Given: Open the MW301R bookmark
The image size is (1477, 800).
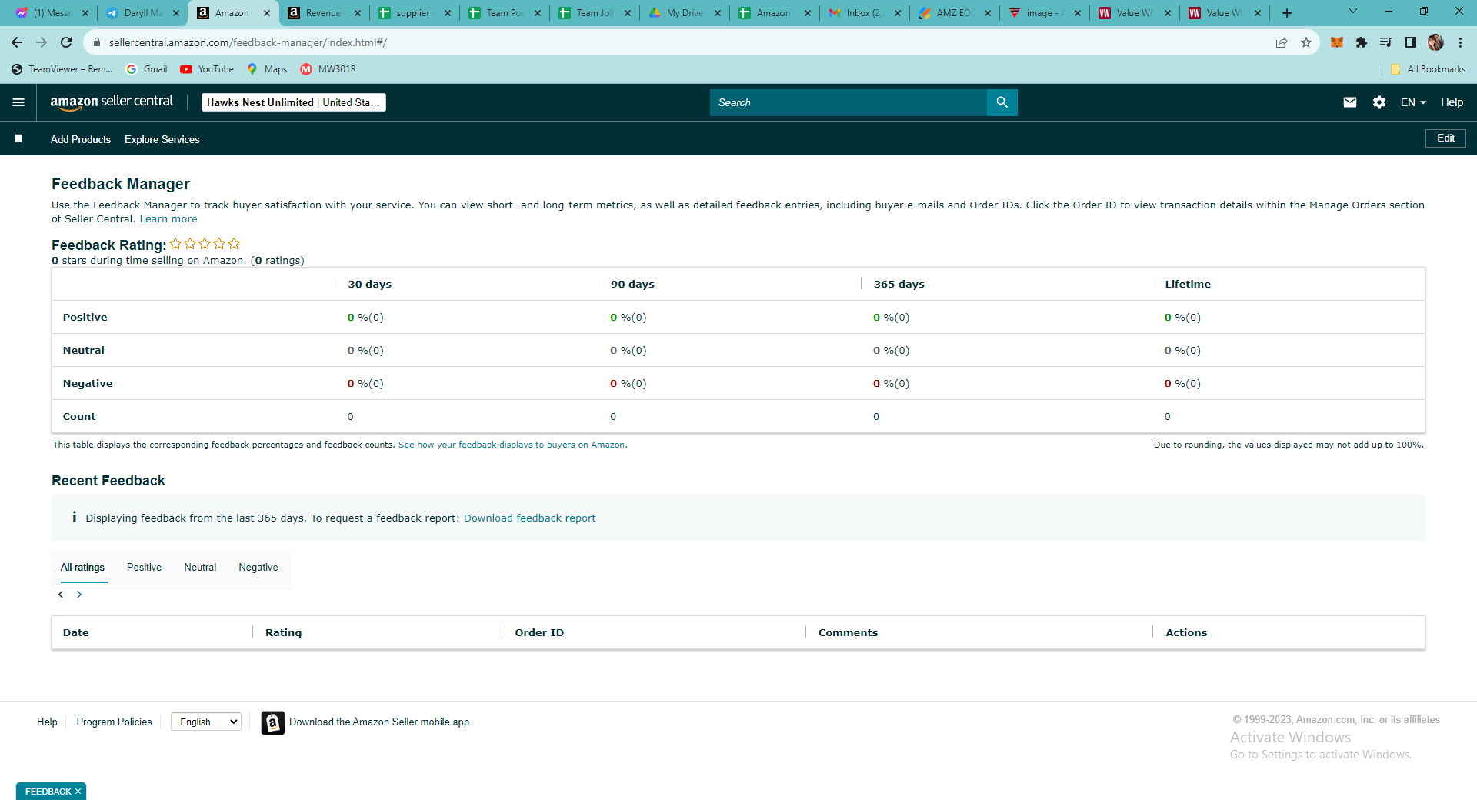Looking at the screenshot, I should (328, 69).
